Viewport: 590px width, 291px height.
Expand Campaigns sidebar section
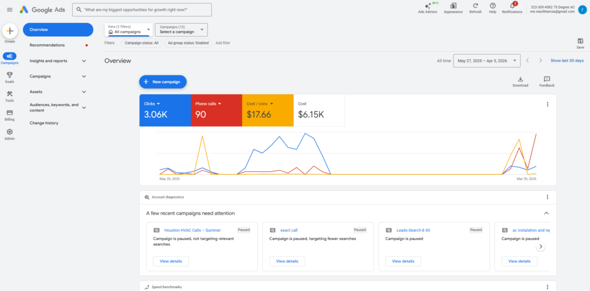pos(84,76)
